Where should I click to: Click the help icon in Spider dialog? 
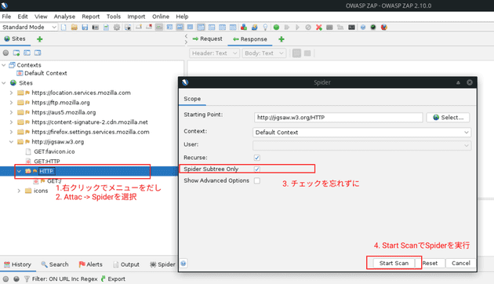click(x=183, y=263)
